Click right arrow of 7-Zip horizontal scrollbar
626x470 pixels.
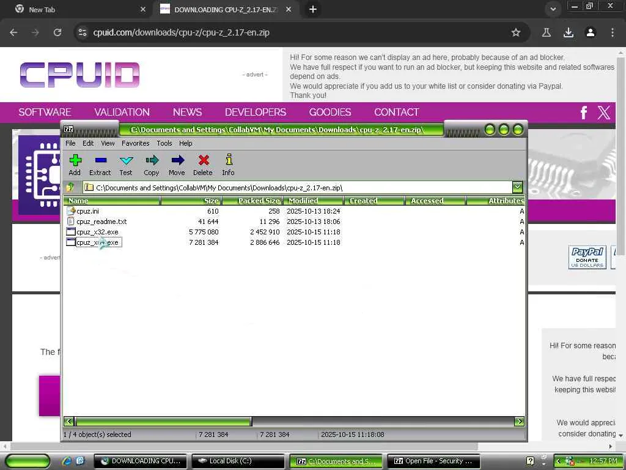[520, 421]
